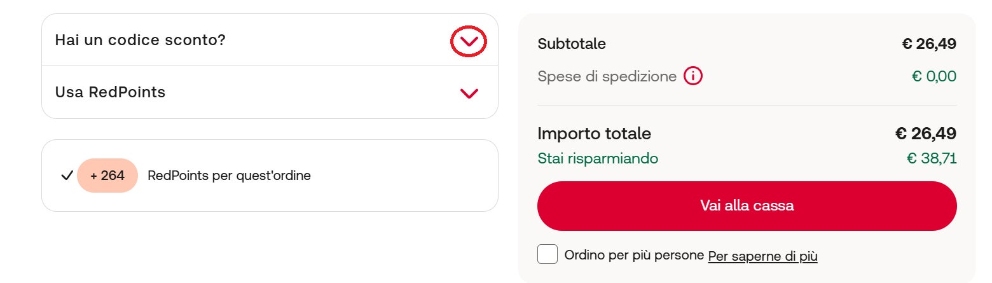Click the subtotal amount € 26,49
This screenshot has width=992, height=283.
pyautogui.click(x=929, y=44)
